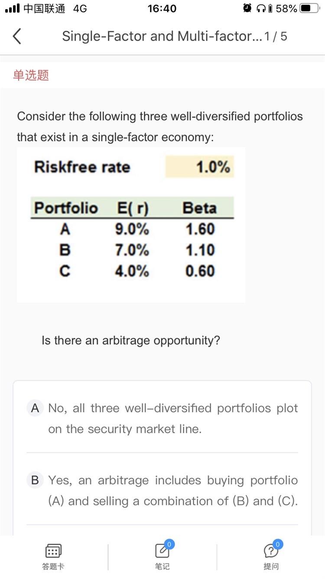Viewport: 325px width, 579px height.
Task: Tap the headphones status icon
Action: [x=261, y=8]
